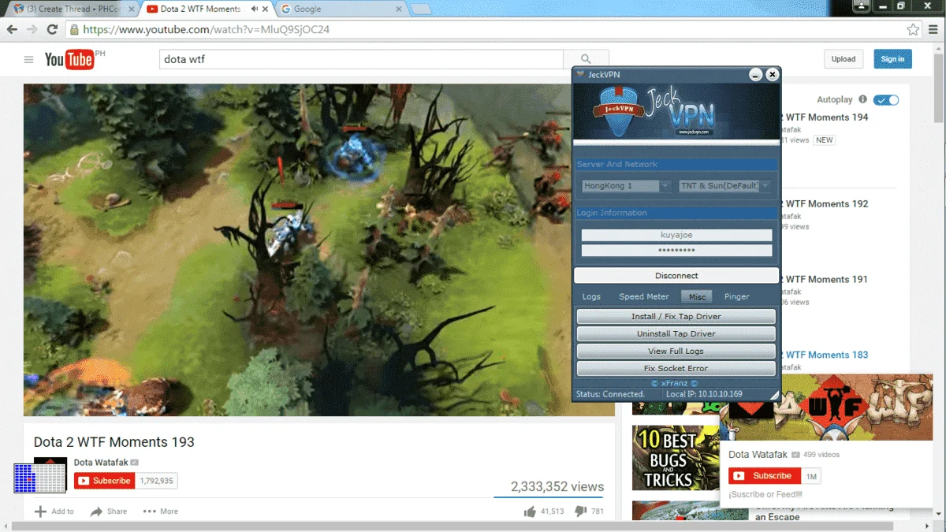Mute the tab via speaker icon
The image size is (946, 532).
255,9
